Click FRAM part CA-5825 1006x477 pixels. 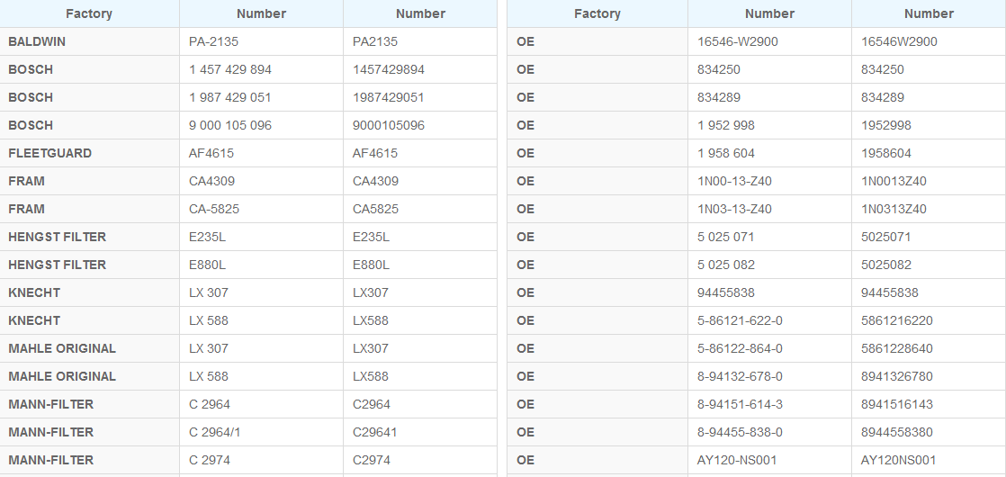coord(214,210)
